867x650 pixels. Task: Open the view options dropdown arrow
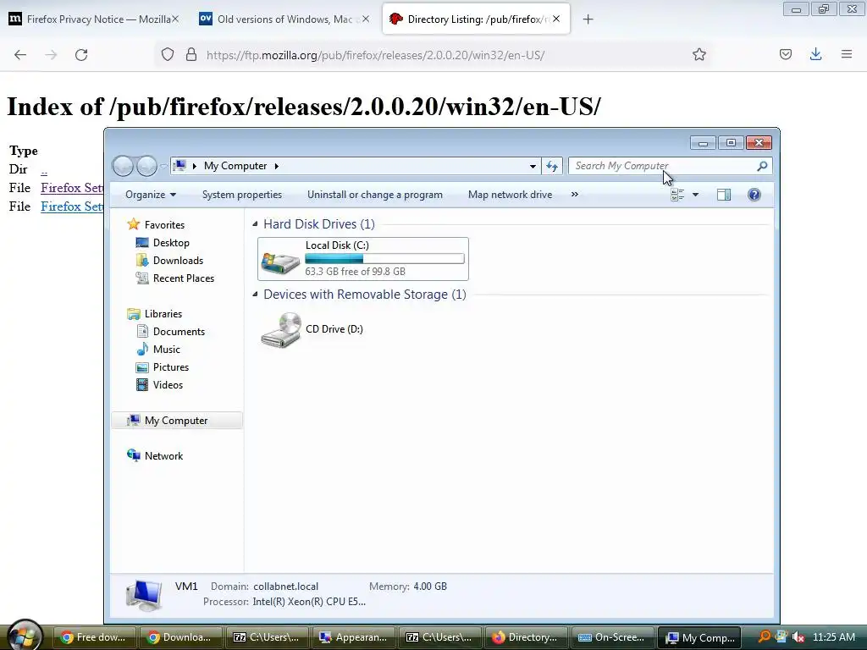(x=696, y=195)
